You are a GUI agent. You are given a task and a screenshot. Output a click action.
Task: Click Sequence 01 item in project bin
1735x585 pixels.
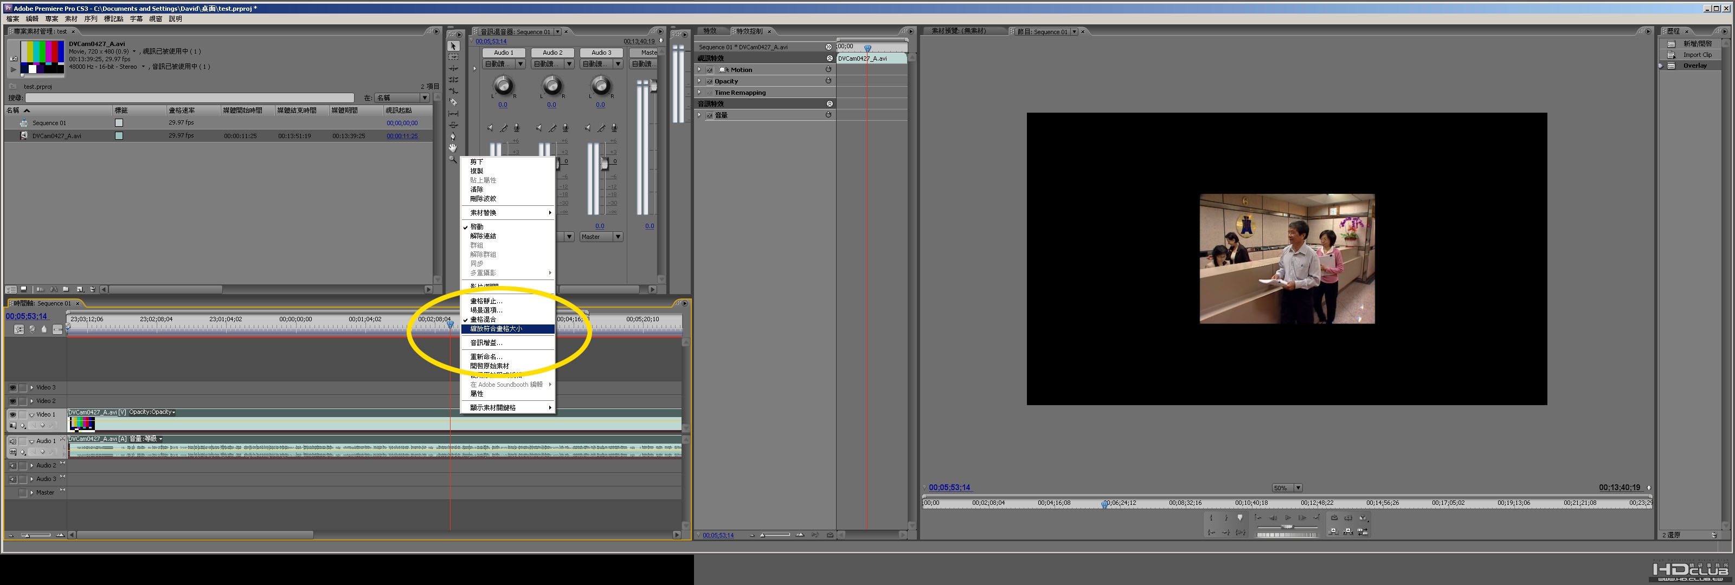tap(49, 123)
